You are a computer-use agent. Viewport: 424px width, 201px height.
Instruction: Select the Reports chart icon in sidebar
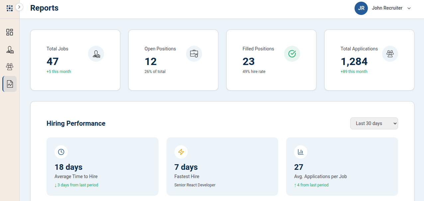click(x=10, y=84)
